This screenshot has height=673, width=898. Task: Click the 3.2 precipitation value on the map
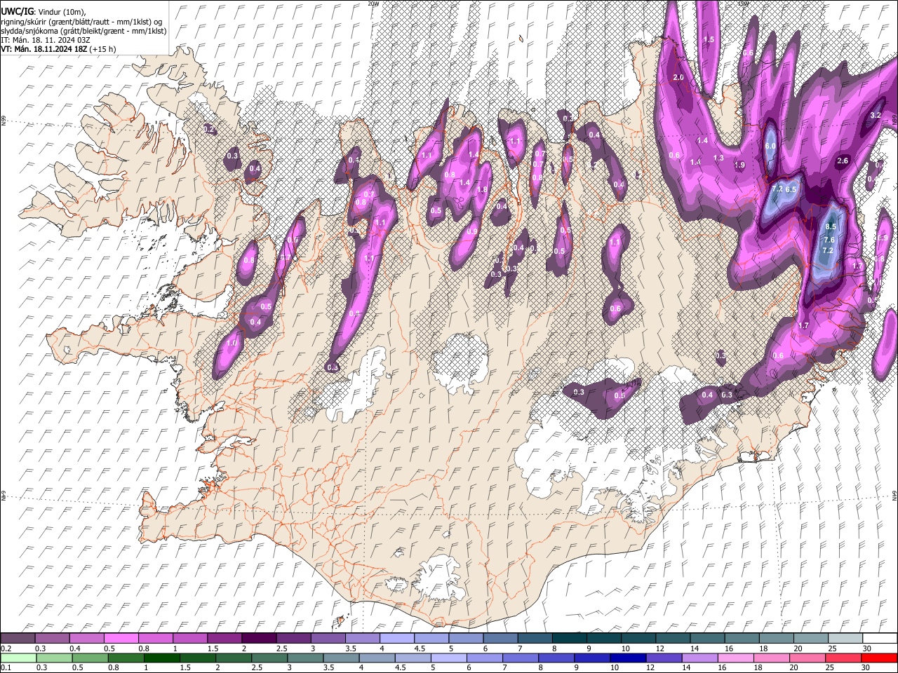(x=876, y=115)
